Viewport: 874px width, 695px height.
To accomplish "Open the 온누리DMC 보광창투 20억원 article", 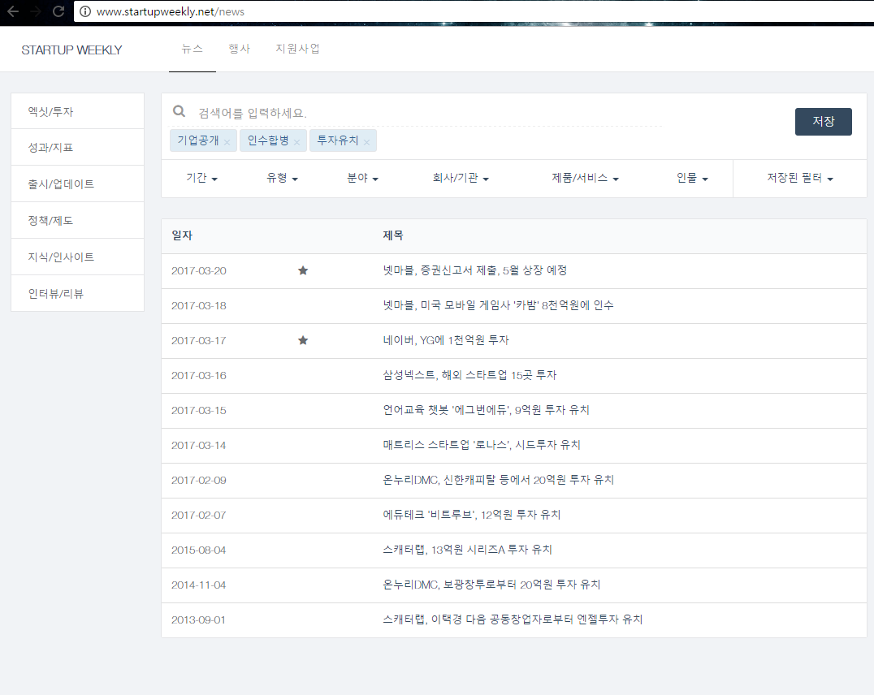I will (491, 585).
